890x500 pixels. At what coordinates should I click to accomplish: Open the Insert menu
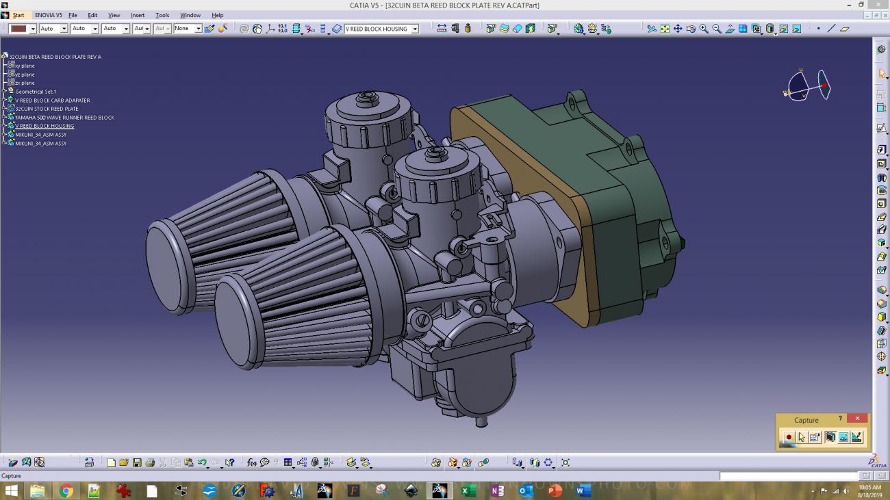click(138, 15)
